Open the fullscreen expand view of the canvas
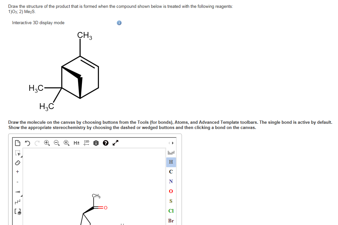 coord(115,143)
